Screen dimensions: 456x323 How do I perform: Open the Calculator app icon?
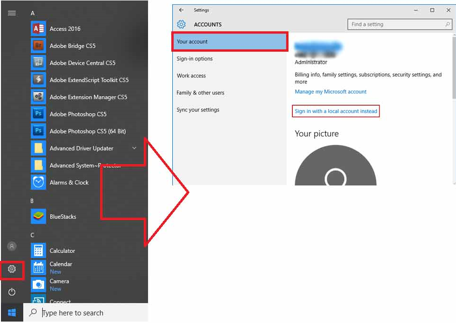(38, 250)
